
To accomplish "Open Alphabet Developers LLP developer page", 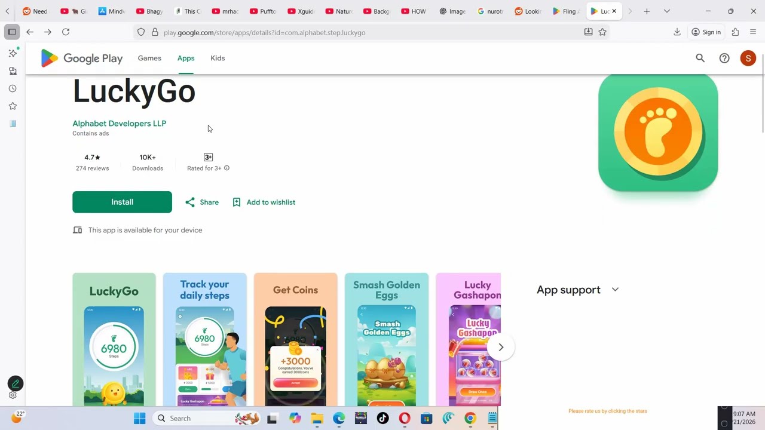I will click(x=120, y=123).
